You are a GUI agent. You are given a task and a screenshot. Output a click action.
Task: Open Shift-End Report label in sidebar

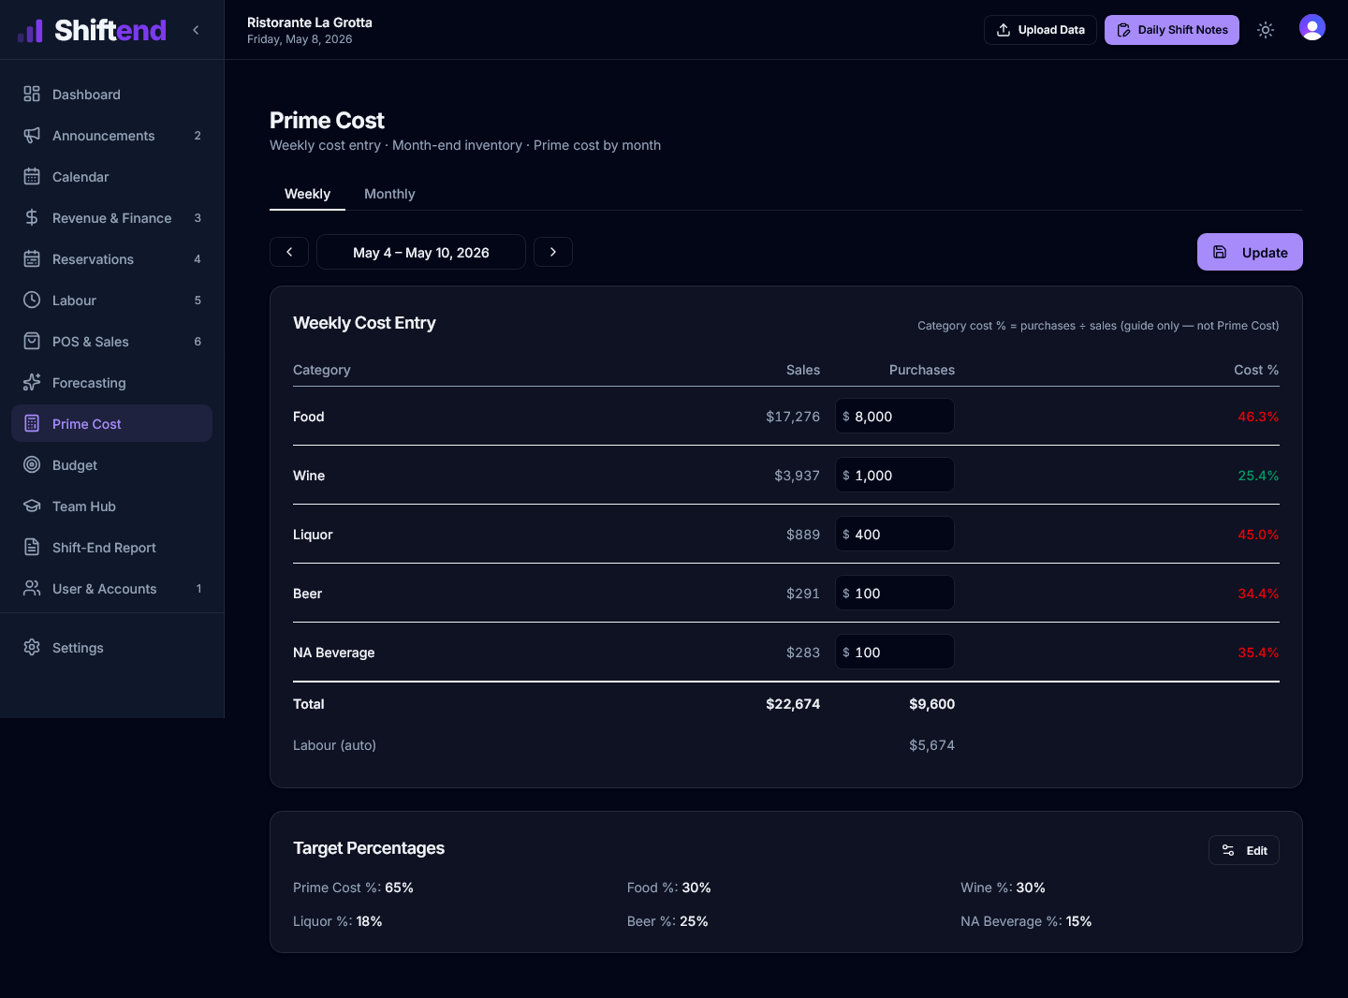(104, 548)
